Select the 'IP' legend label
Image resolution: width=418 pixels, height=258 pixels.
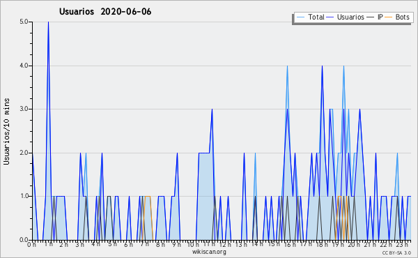[x=380, y=17]
